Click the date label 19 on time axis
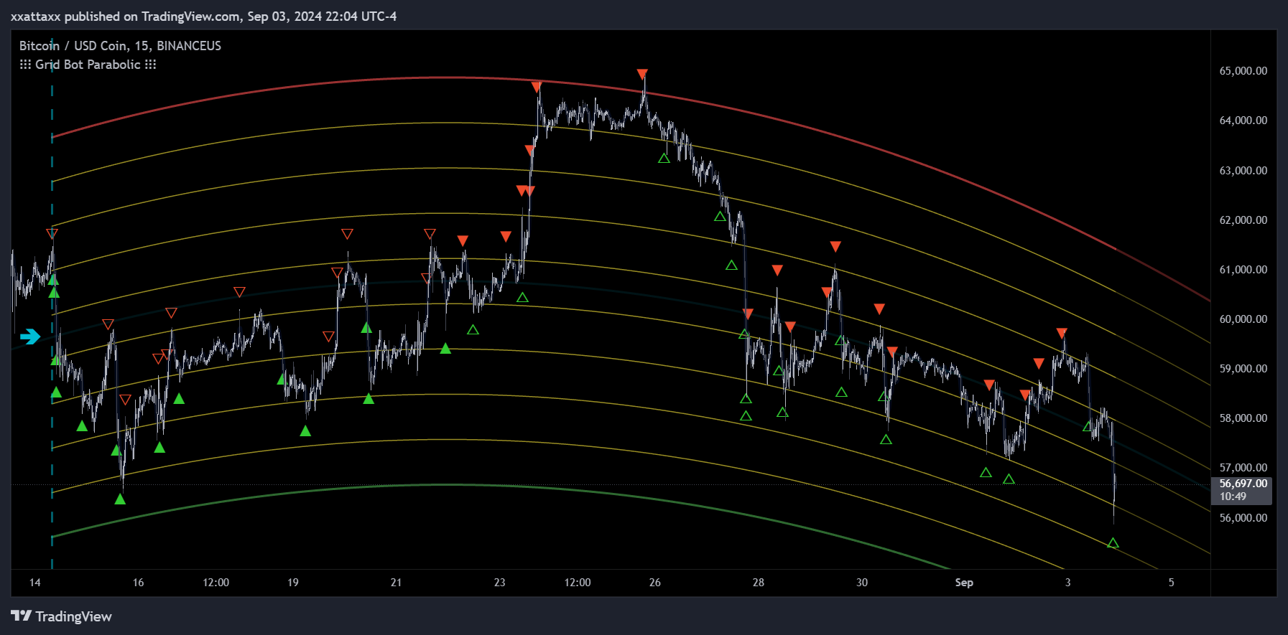 pyautogui.click(x=292, y=583)
